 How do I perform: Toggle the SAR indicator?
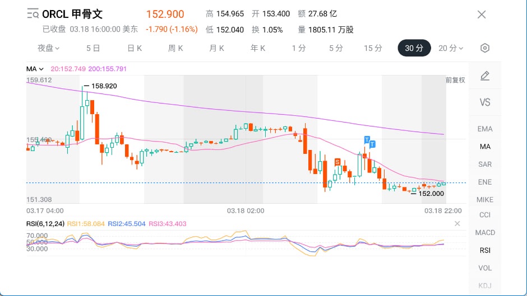tap(485, 164)
